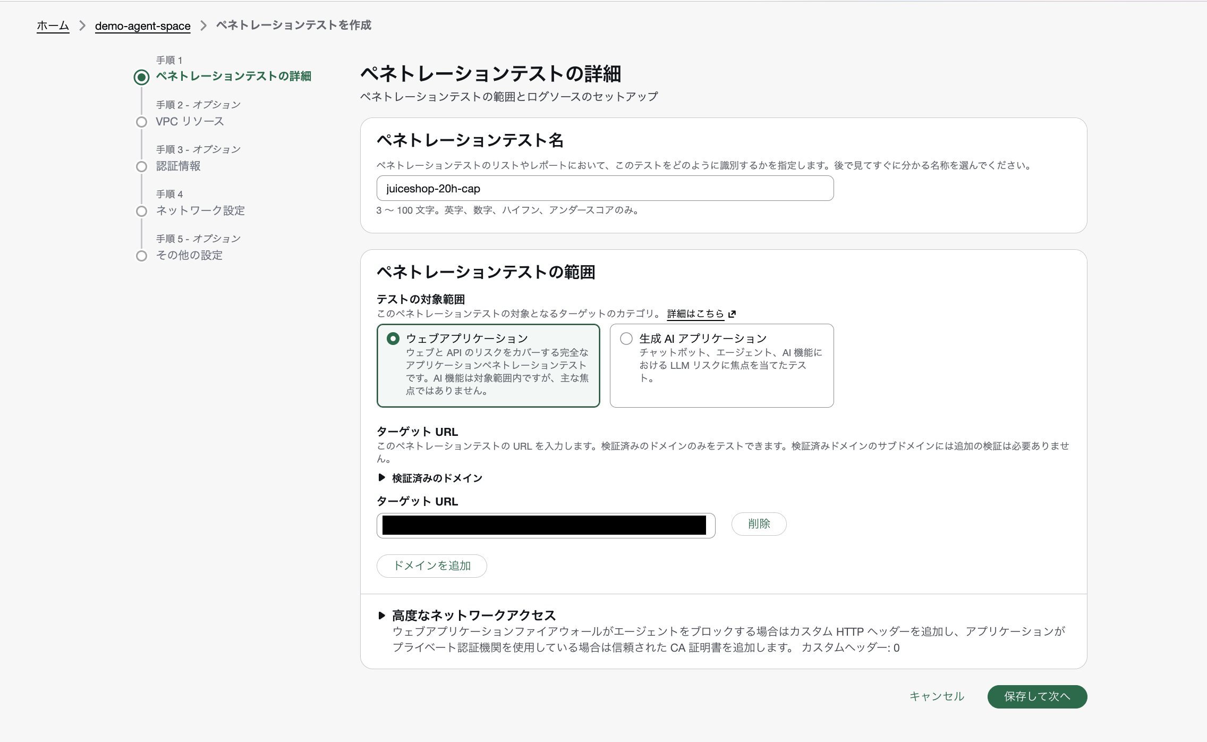
Task: Go to step 3 認証情報
Action: click(178, 166)
